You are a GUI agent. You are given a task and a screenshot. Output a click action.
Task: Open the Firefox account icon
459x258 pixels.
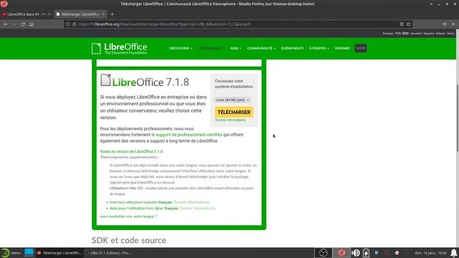point(445,24)
